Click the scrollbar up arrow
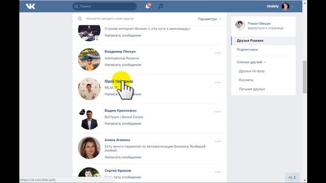 coord(305,3)
